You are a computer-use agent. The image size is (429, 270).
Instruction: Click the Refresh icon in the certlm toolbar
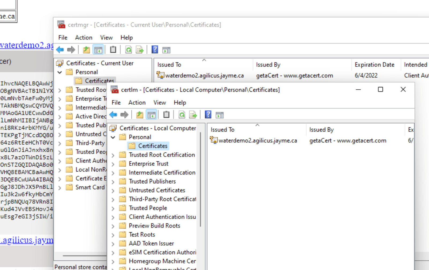182,115
